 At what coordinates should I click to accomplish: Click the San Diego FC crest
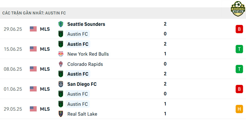[x=61, y=84]
